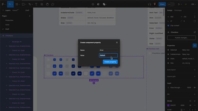Viewport: 198px width, 111px height.
Task: Toggle independent corners icon
Action: [195, 21]
